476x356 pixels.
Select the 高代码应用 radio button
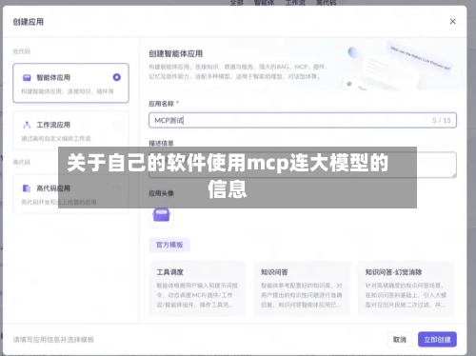(117, 188)
